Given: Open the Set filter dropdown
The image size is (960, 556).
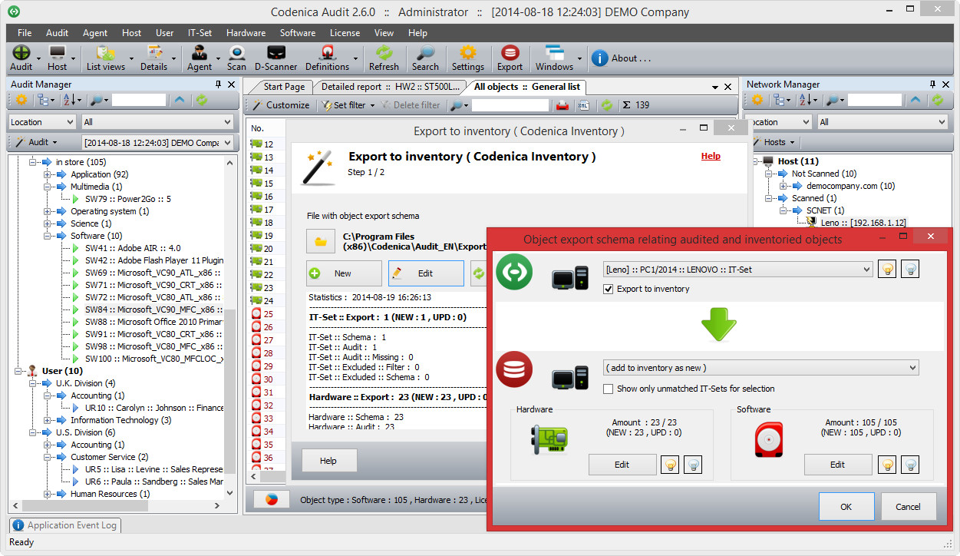Looking at the screenshot, I should tap(349, 105).
